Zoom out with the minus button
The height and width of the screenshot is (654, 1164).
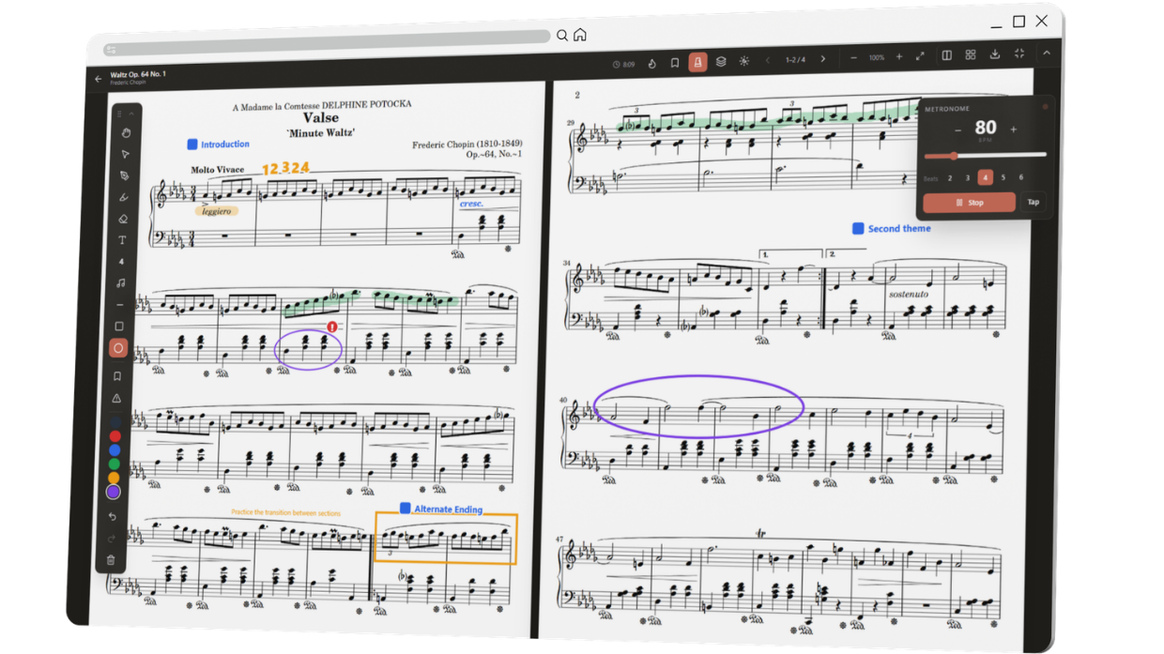coord(853,58)
